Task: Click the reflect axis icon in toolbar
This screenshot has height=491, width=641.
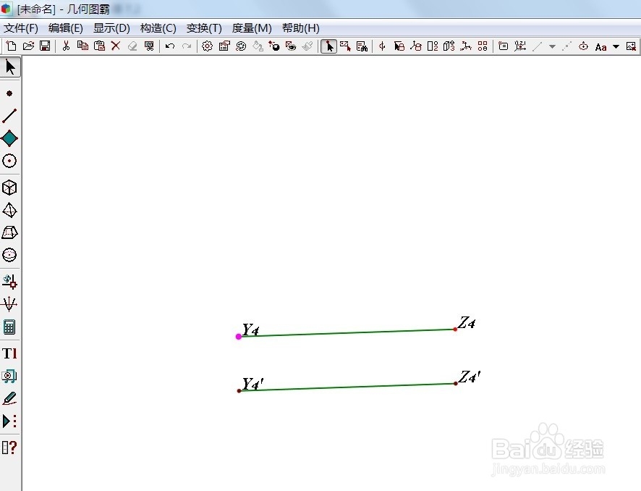Action: pos(382,46)
